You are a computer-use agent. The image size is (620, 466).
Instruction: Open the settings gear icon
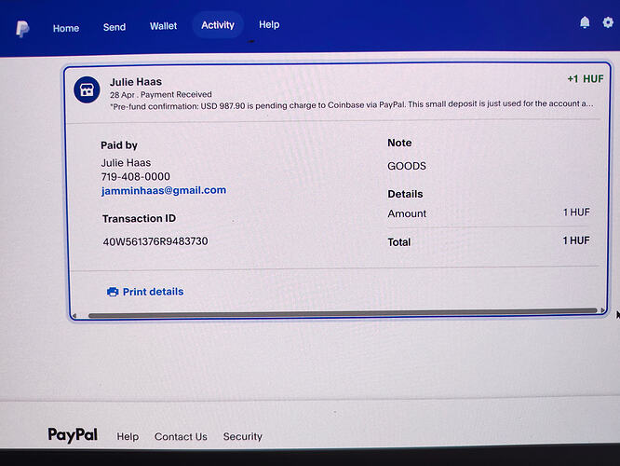(x=608, y=22)
